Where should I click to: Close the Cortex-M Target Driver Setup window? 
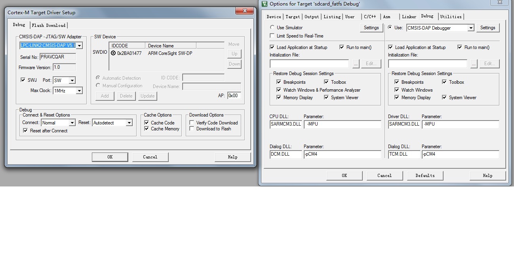coord(245,11)
